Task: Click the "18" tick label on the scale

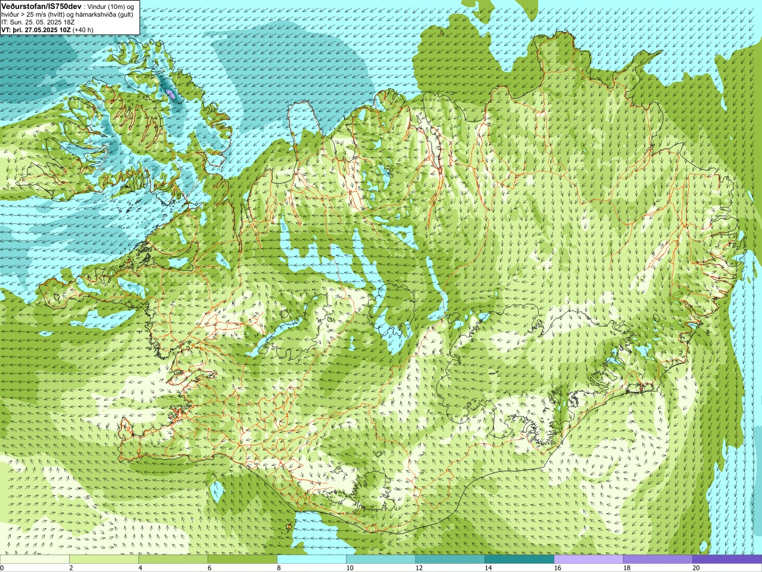Action: pos(627,568)
